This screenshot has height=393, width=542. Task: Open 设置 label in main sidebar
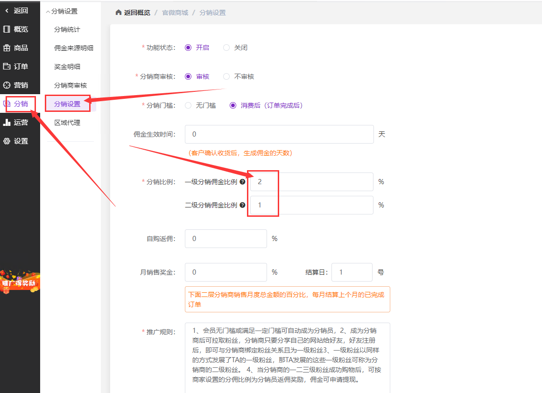click(21, 141)
